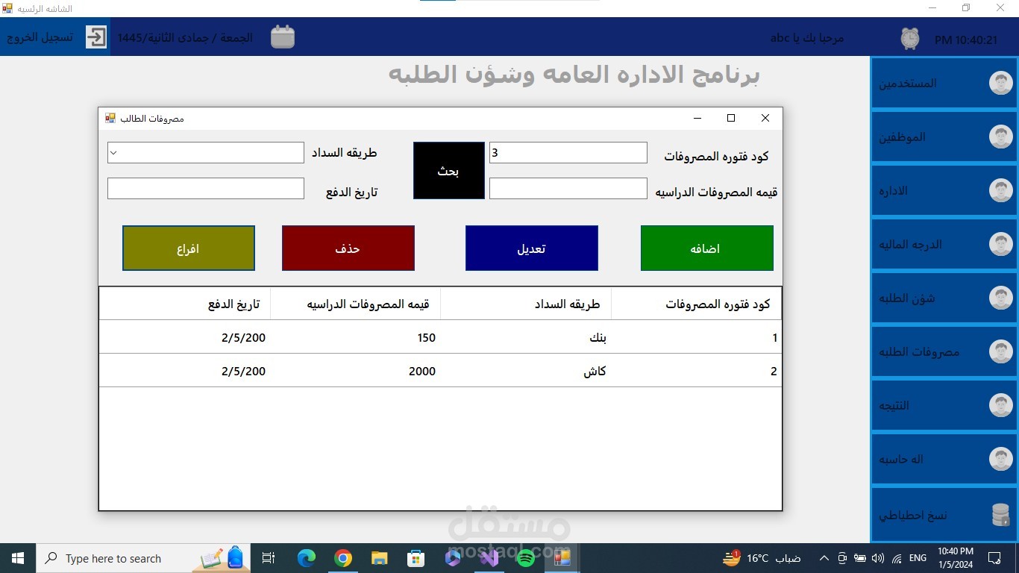The width and height of the screenshot is (1019, 573).
Task: Click the red حذف (Delete) button
Action: click(348, 248)
